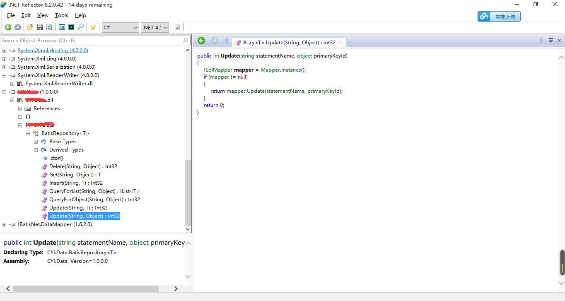Click the BatisRepository<T> class icon

point(36,133)
